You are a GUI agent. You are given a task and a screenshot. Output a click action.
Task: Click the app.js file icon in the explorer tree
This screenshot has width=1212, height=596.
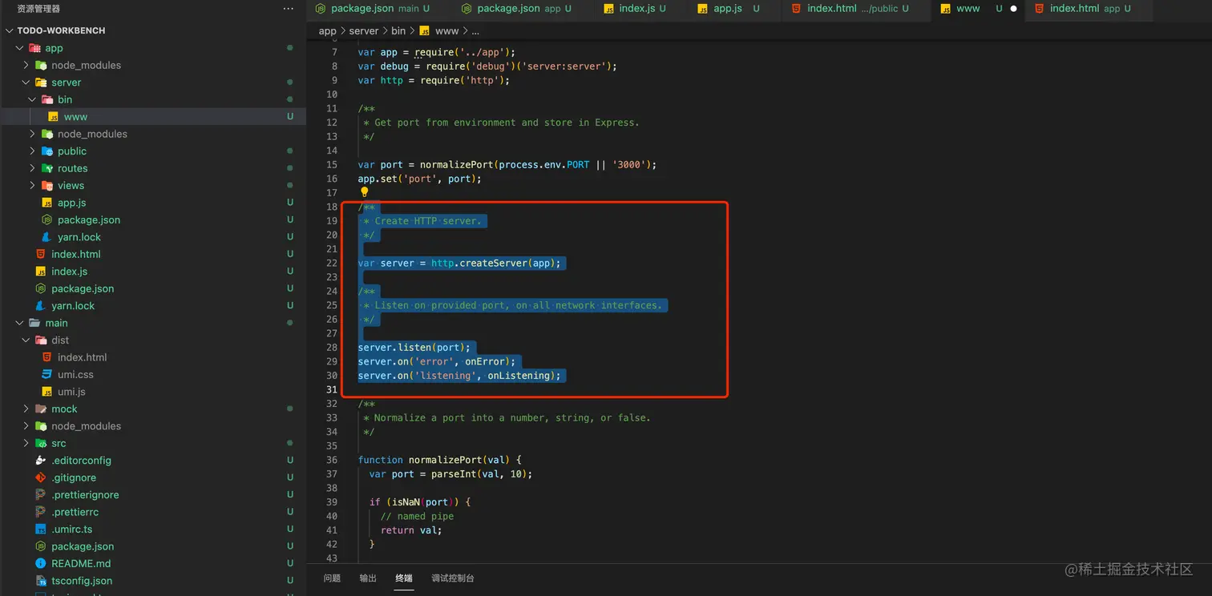pyautogui.click(x=46, y=203)
